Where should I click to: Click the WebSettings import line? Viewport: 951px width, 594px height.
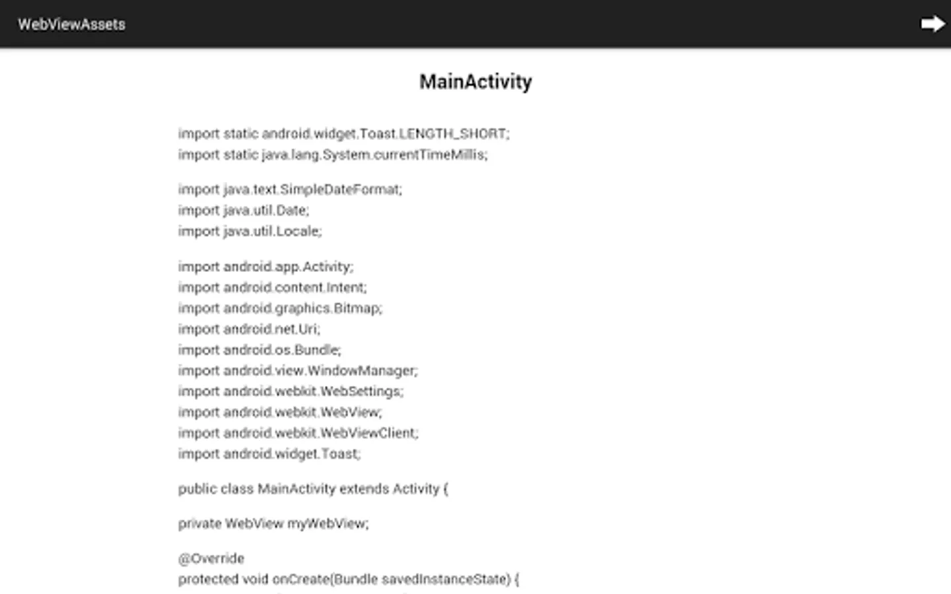click(291, 391)
